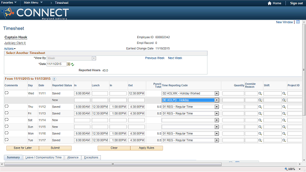The image size is (306, 172).
Task: Expand the Time Reporting Code dropdown for Saturday 11/14
Action: click(x=217, y=120)
